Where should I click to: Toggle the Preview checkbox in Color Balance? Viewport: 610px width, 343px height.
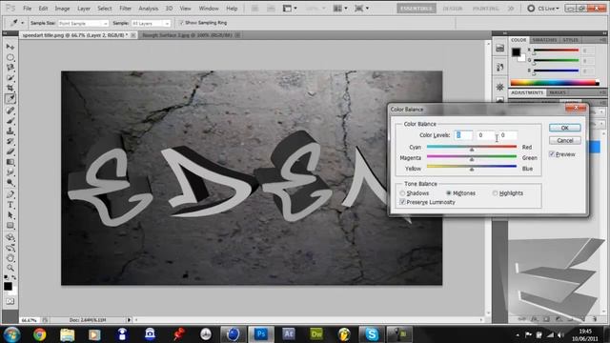click(x=552, y=154)
